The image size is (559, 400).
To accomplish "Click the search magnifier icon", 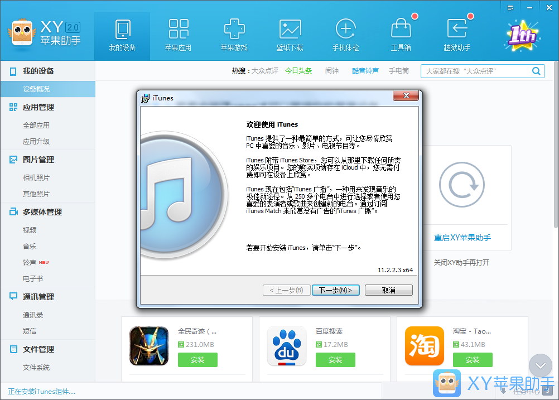I will (536, 71).
